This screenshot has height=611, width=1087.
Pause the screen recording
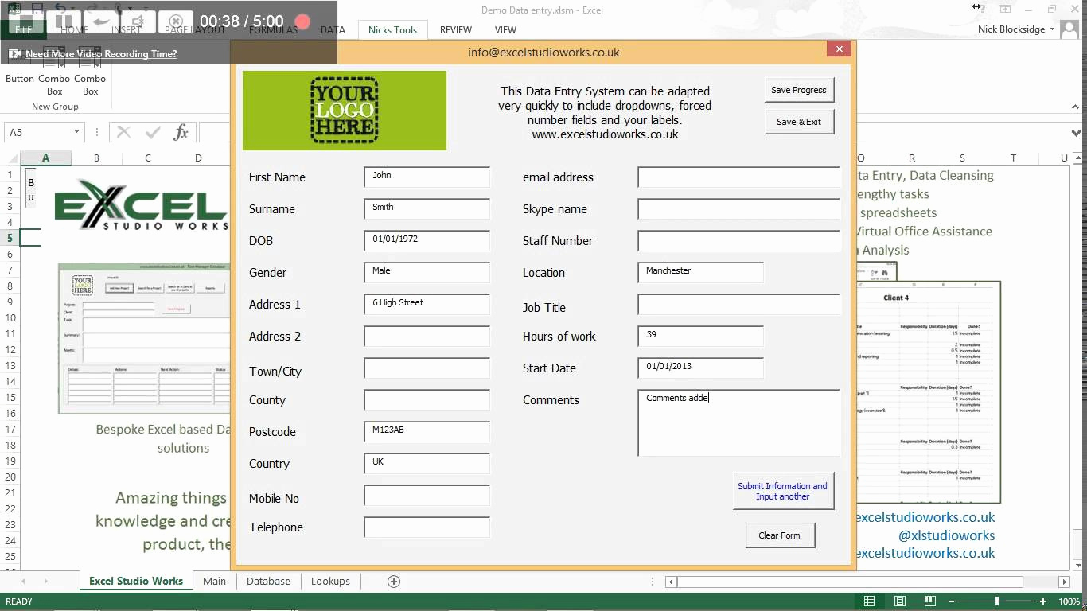click(x=64, y=21)
